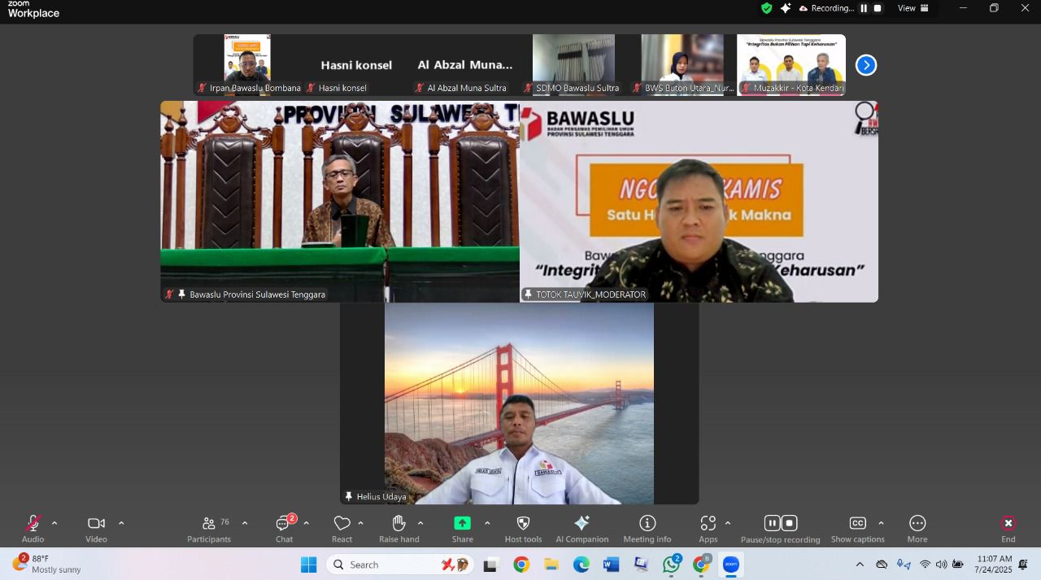Expand the Video settings chevron
The image size is (1041, 580).
click(x=121, y=523)
